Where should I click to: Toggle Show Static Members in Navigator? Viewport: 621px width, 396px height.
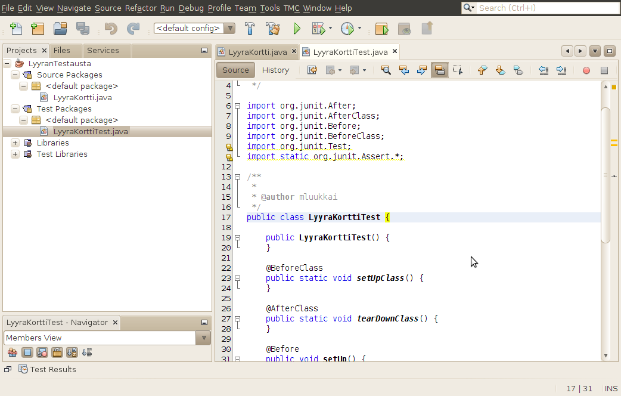[42, 352]
